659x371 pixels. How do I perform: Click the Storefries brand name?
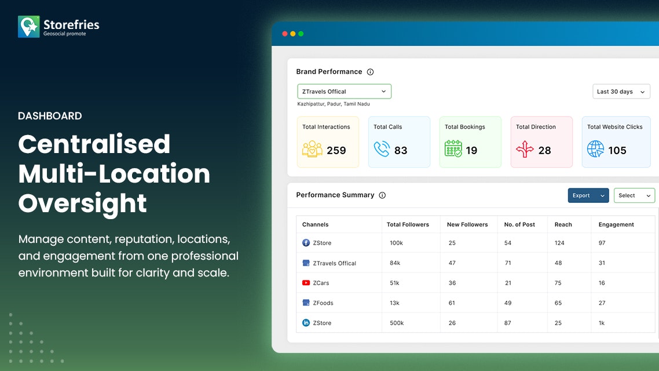tap(71, 24)
